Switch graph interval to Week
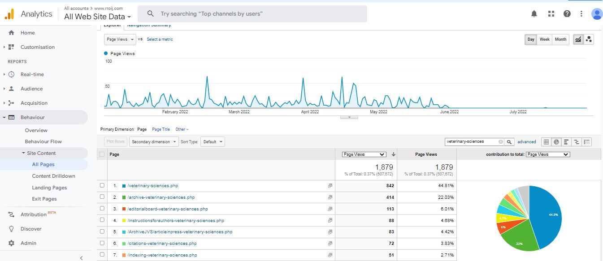The image size is (603, 261). click(544, 39)
